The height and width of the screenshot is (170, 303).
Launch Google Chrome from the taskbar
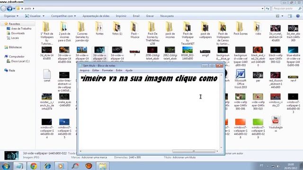34,166
